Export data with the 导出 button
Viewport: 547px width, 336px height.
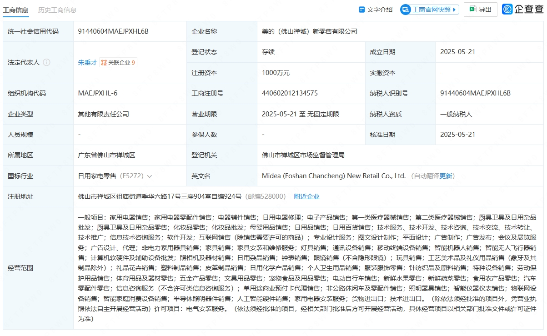(x=481, y=10)
